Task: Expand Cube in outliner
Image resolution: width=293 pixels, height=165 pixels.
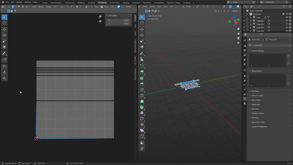Action: coord(251,17)
